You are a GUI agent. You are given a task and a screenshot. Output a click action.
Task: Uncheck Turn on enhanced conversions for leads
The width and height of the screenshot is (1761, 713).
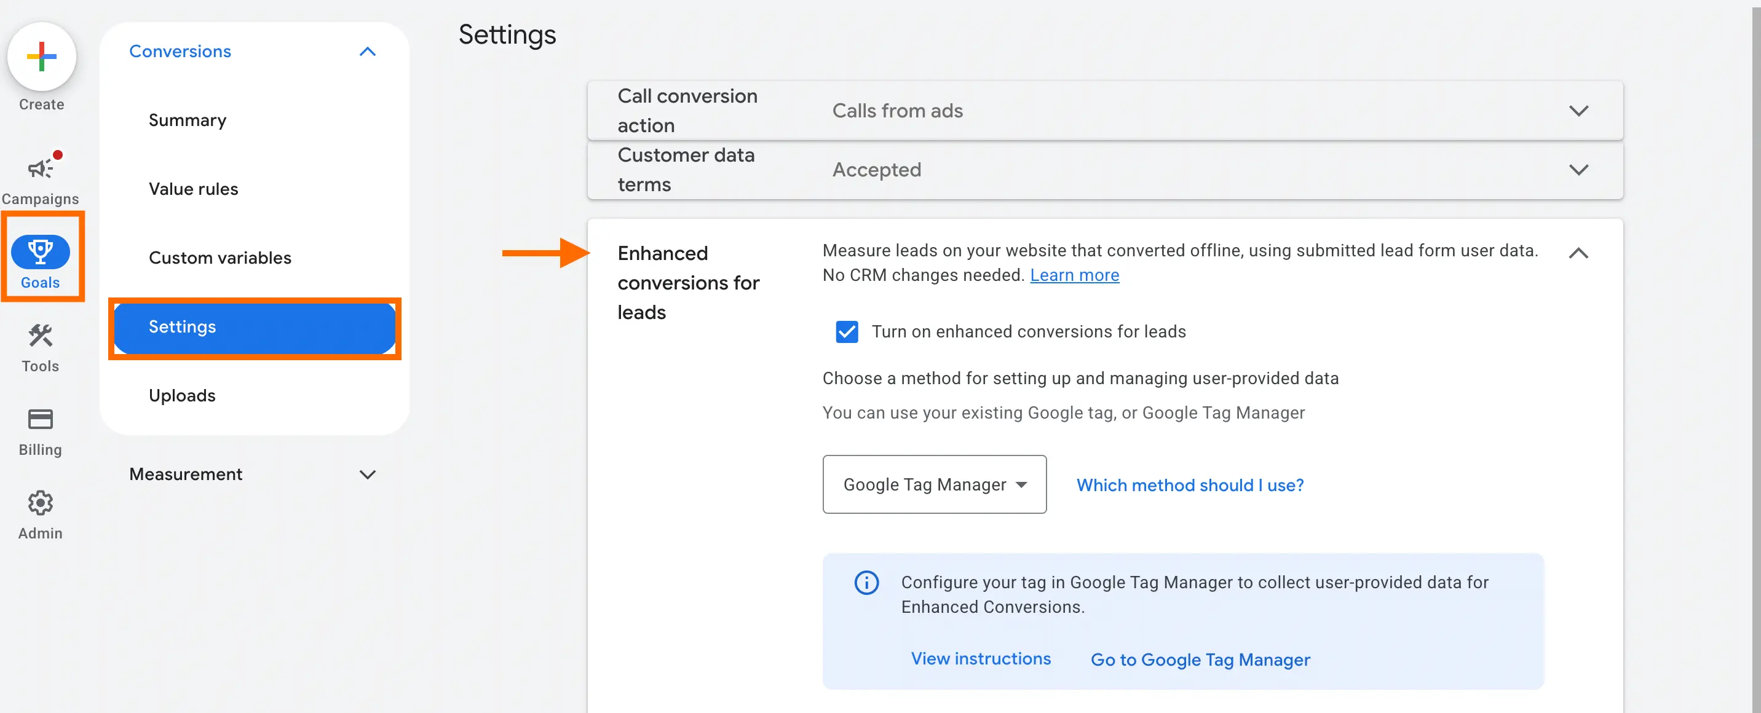click(x=847, y=331)
